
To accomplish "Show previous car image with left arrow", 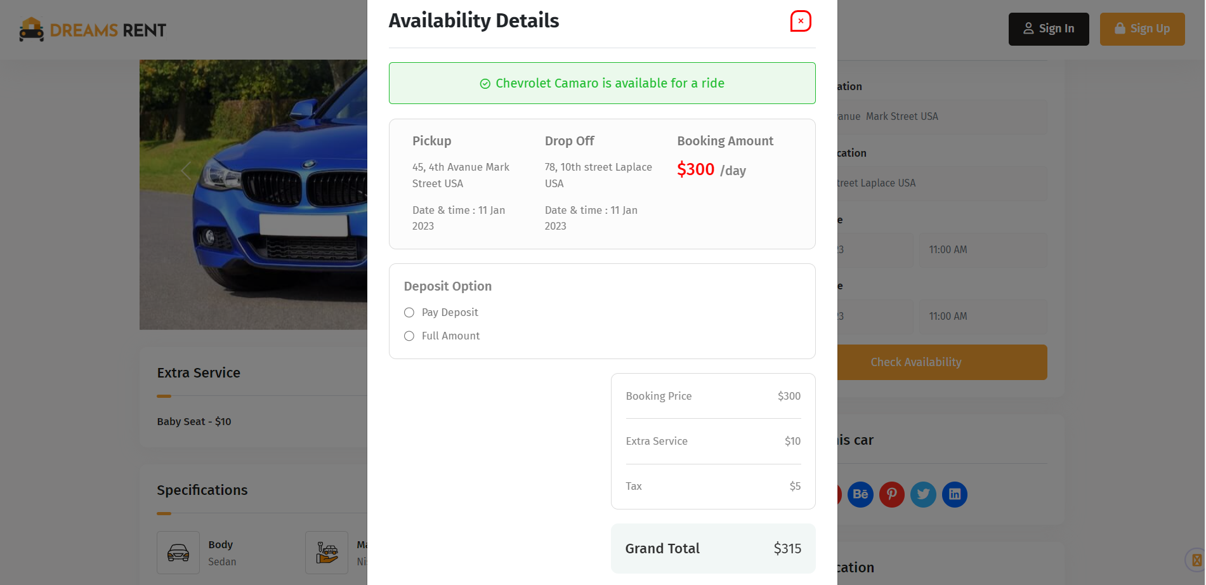I will click(186, 170).
